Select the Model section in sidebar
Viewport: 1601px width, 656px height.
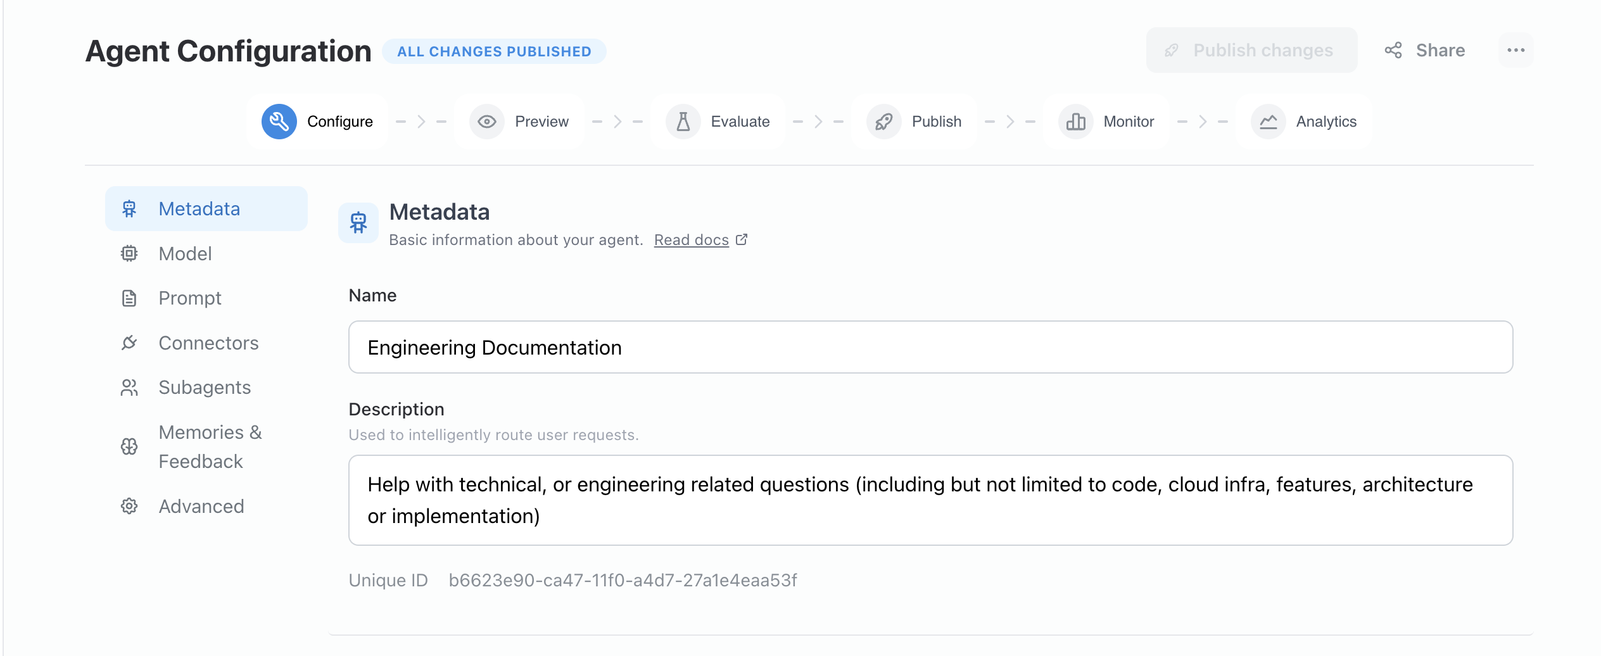point(185,253)
